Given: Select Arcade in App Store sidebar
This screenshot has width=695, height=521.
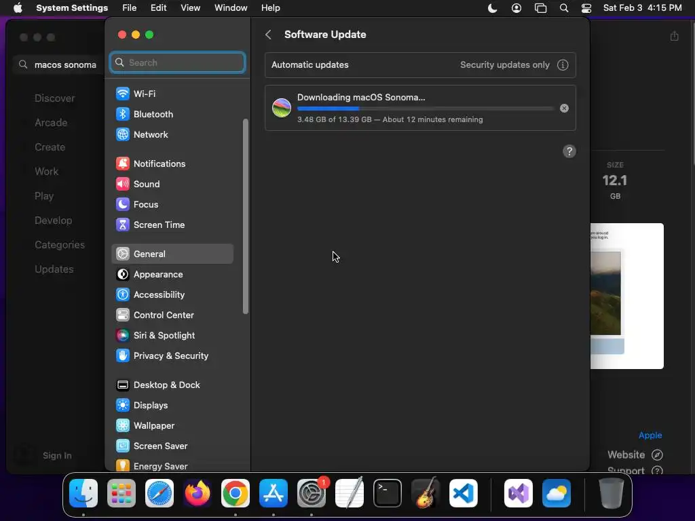Looking at the screenshot, I should (x=51, y=123).
